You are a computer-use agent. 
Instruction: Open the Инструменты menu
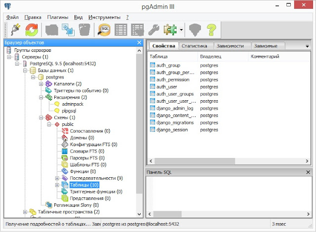(104, 17)
